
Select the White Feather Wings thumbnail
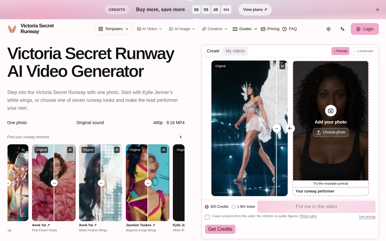[101, 183]
